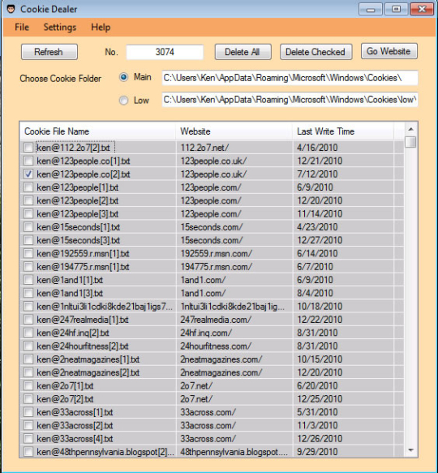
Task: Check the box for ken@33across[2].txt
Action: point(28,425)
